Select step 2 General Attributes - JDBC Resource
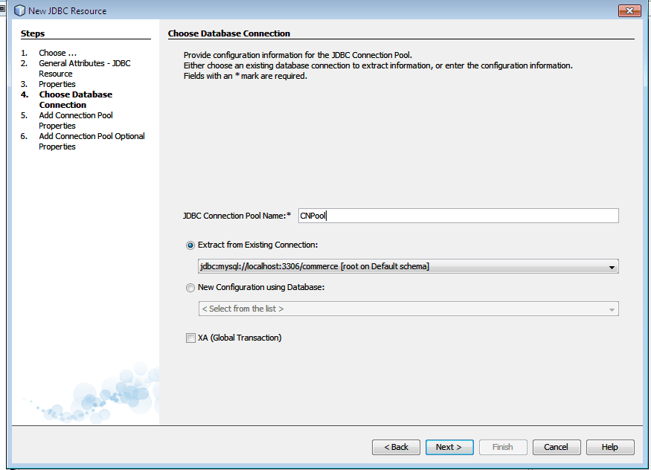The height and width of the screenshot is (470, 651). coord(85,68)
